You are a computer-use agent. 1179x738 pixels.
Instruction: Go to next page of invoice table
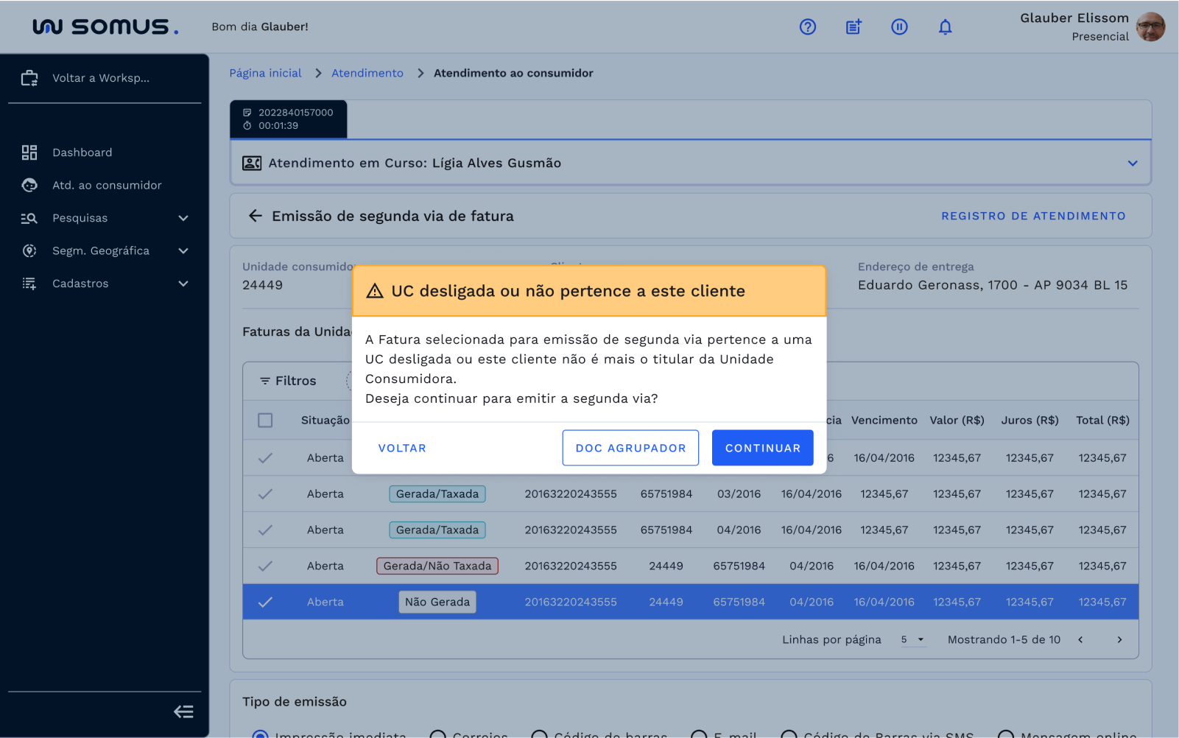(1119, 640)
